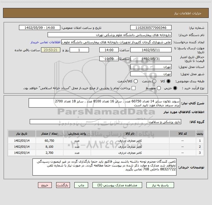Click the بازگشت back button
The height and width of the screenshot is (205, 212).
(x=63, y=185)
